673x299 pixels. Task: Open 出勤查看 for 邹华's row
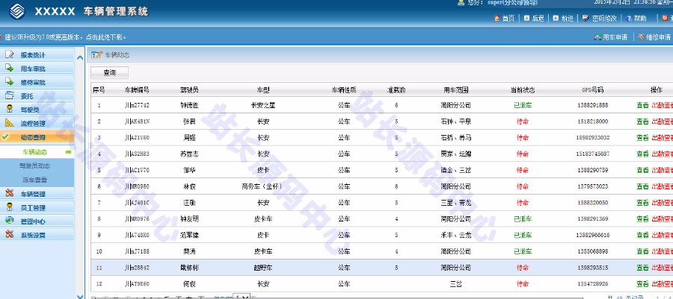(x=663, y=170)
